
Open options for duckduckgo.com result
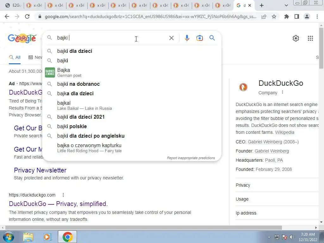point(63,195)
